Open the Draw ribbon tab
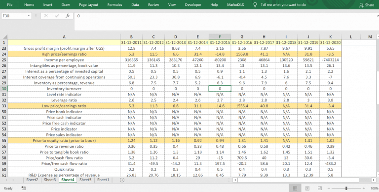The image size is (379, 192). pyautogui.click(x=66, y=4)
